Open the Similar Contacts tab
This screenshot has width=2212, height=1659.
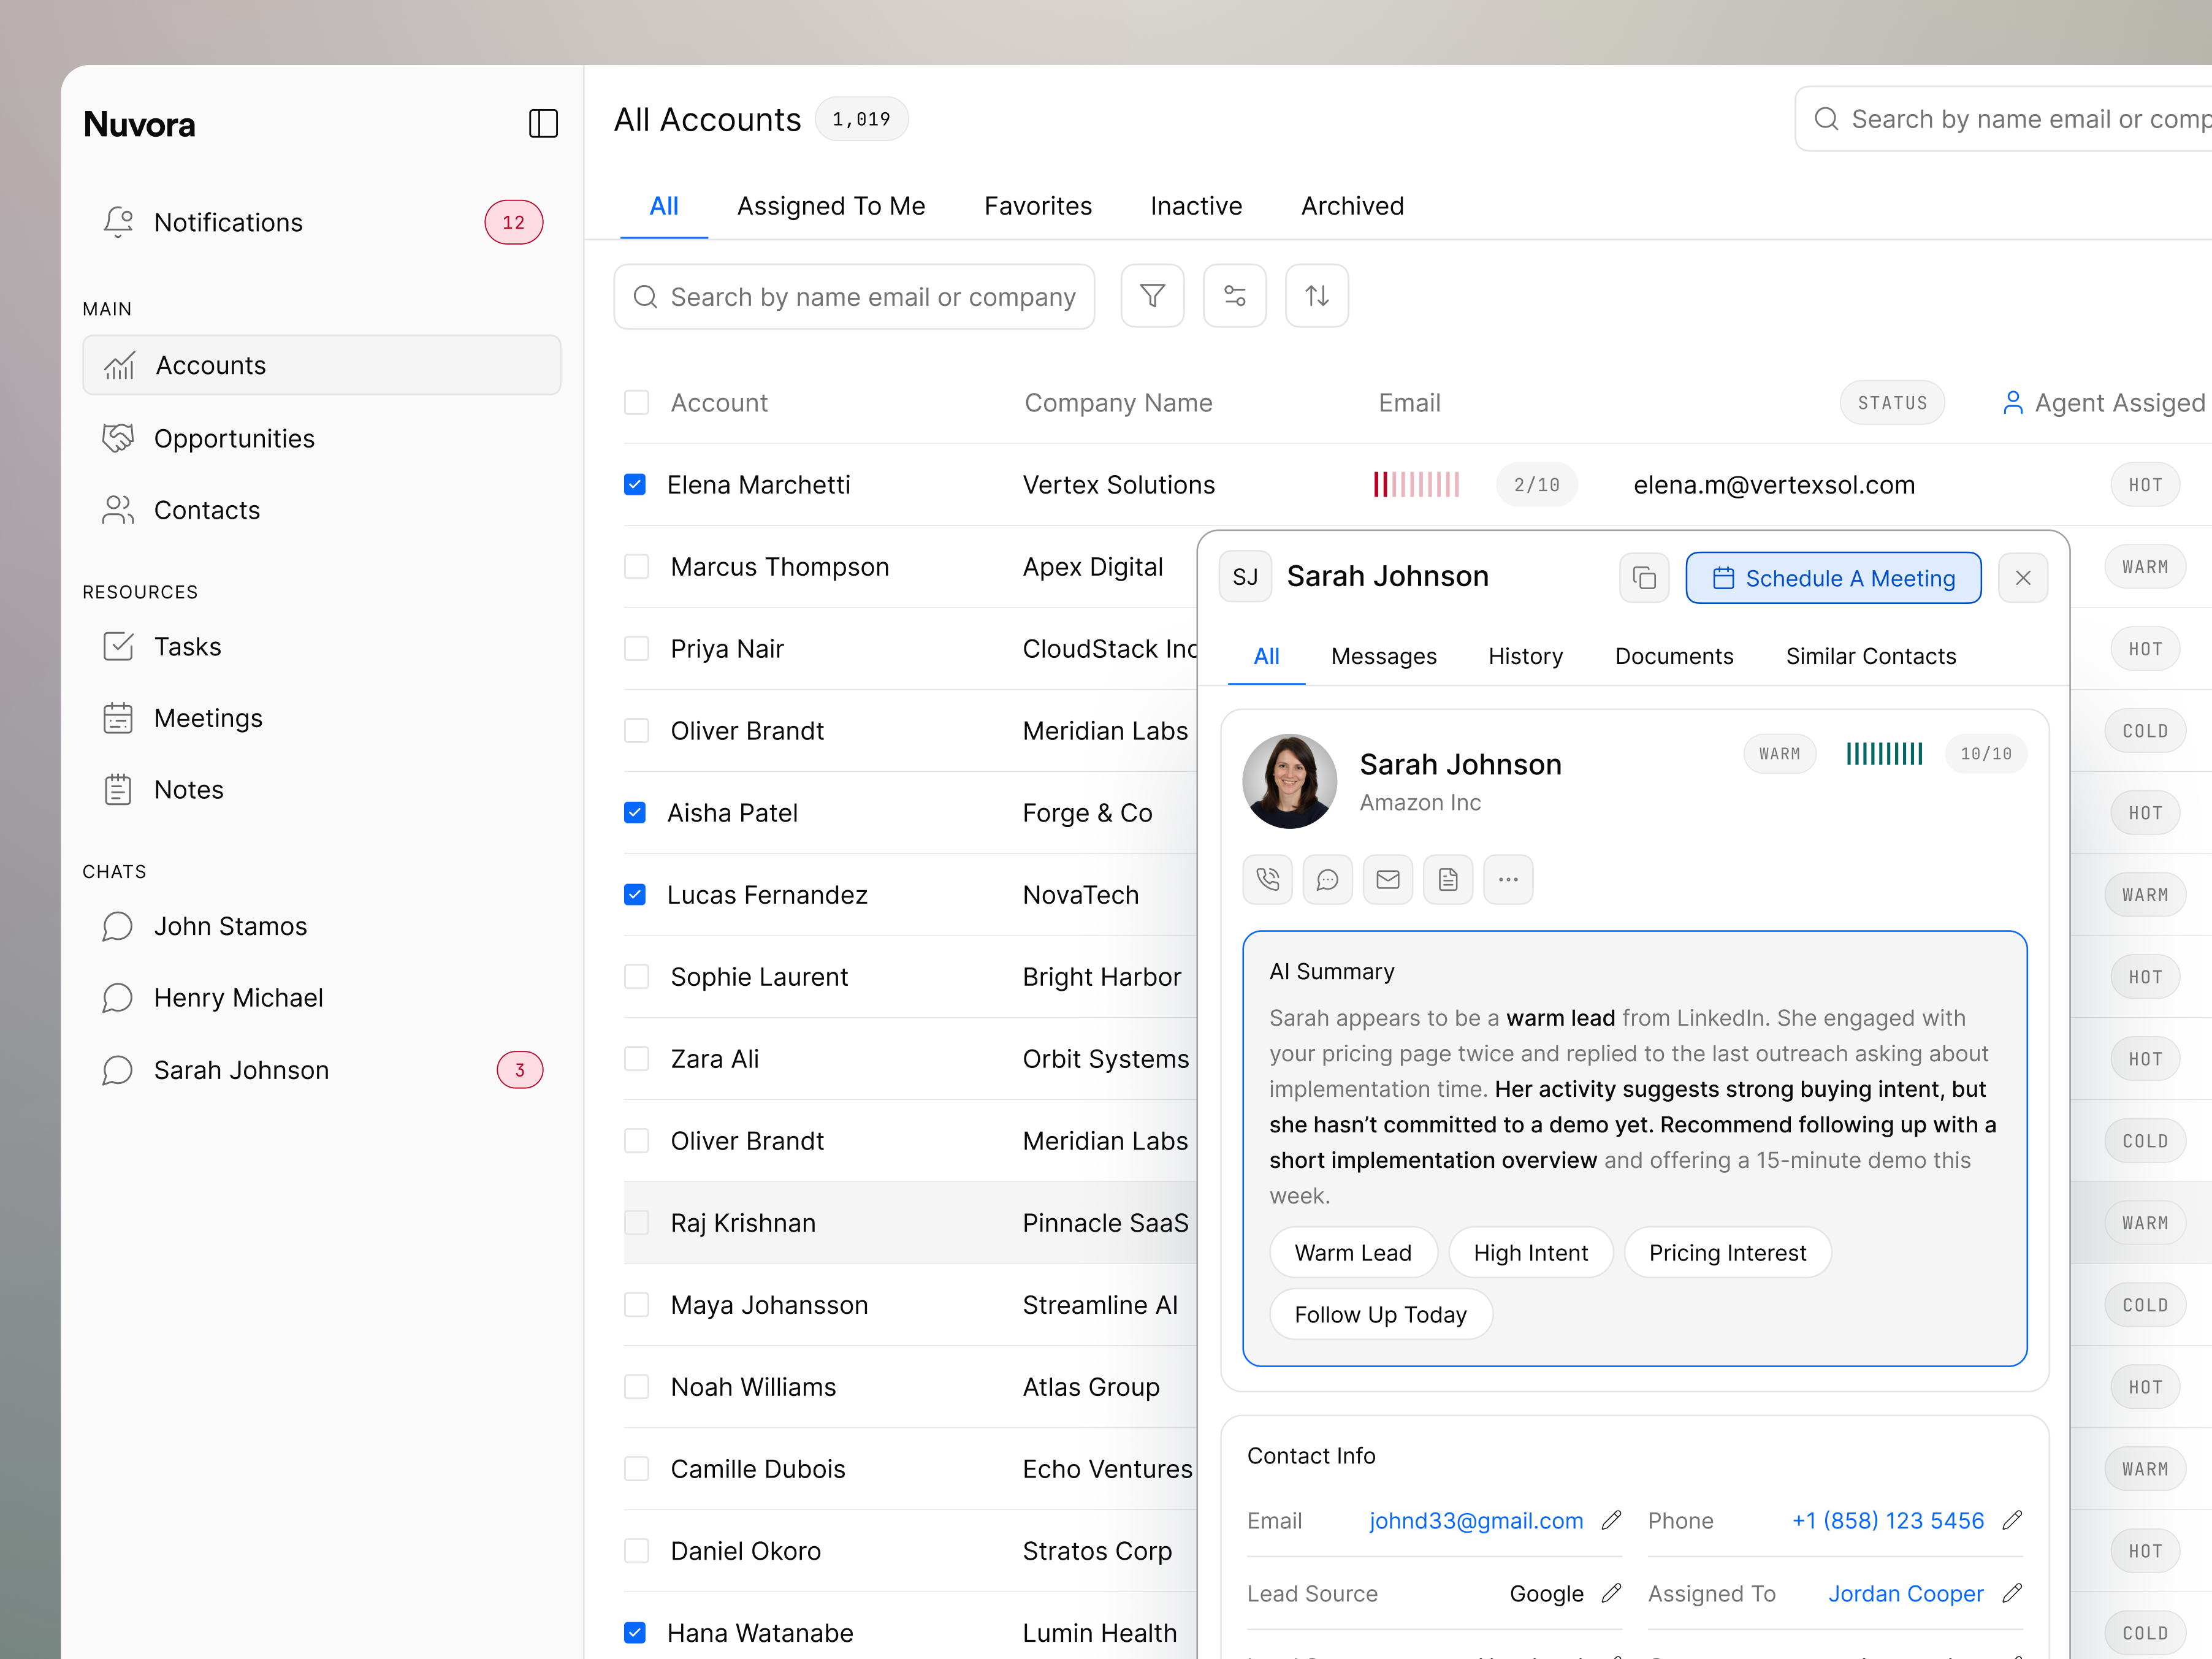(x=1870, y=656)
